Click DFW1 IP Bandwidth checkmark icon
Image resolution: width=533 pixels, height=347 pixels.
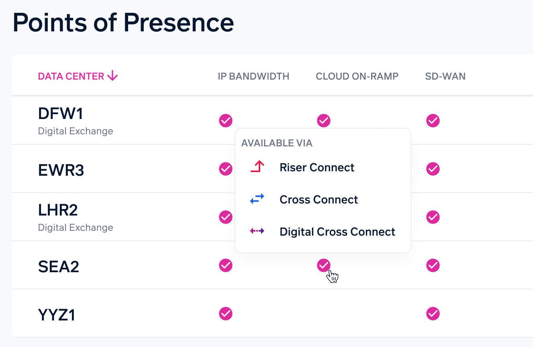click(226, 120)
